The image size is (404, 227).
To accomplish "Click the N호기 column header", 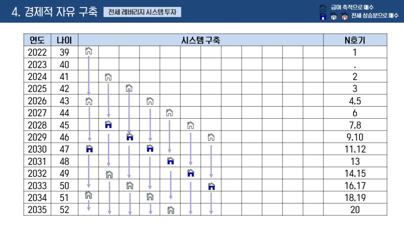I will click(355, 40).
